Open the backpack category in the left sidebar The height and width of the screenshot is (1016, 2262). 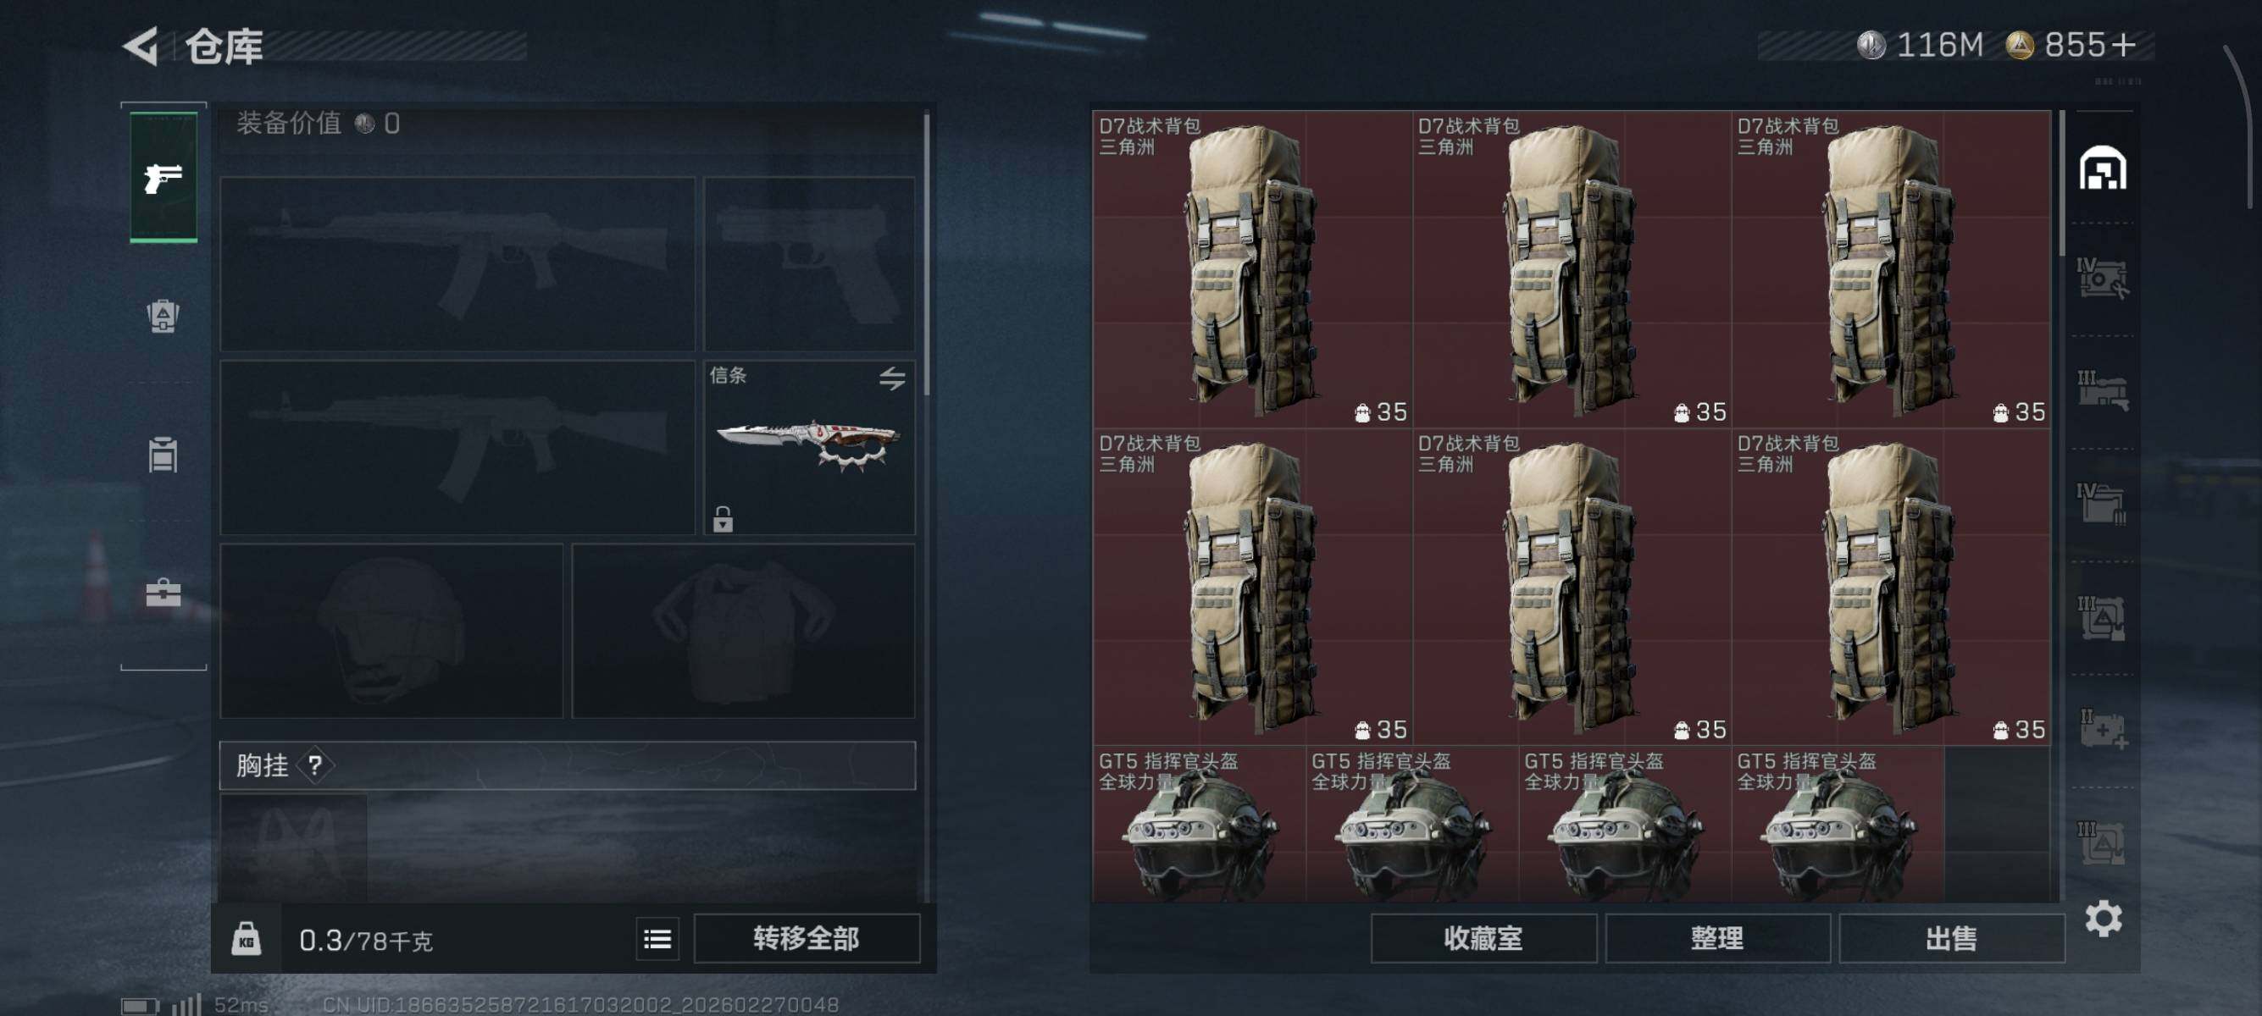164,316
